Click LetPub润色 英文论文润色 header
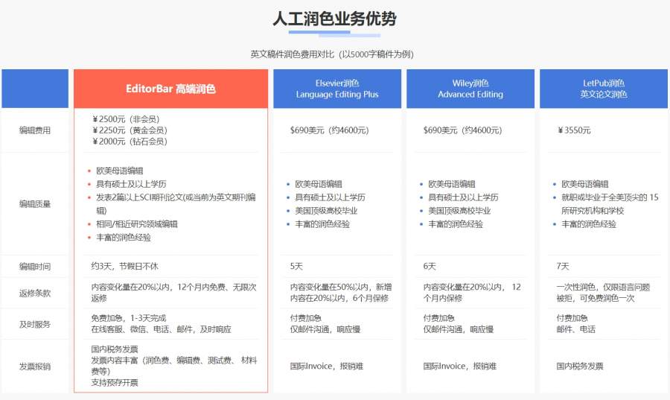This screenshot has height=400, width=670. 603,89
